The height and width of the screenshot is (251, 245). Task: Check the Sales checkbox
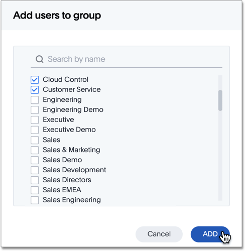(35, 140)
